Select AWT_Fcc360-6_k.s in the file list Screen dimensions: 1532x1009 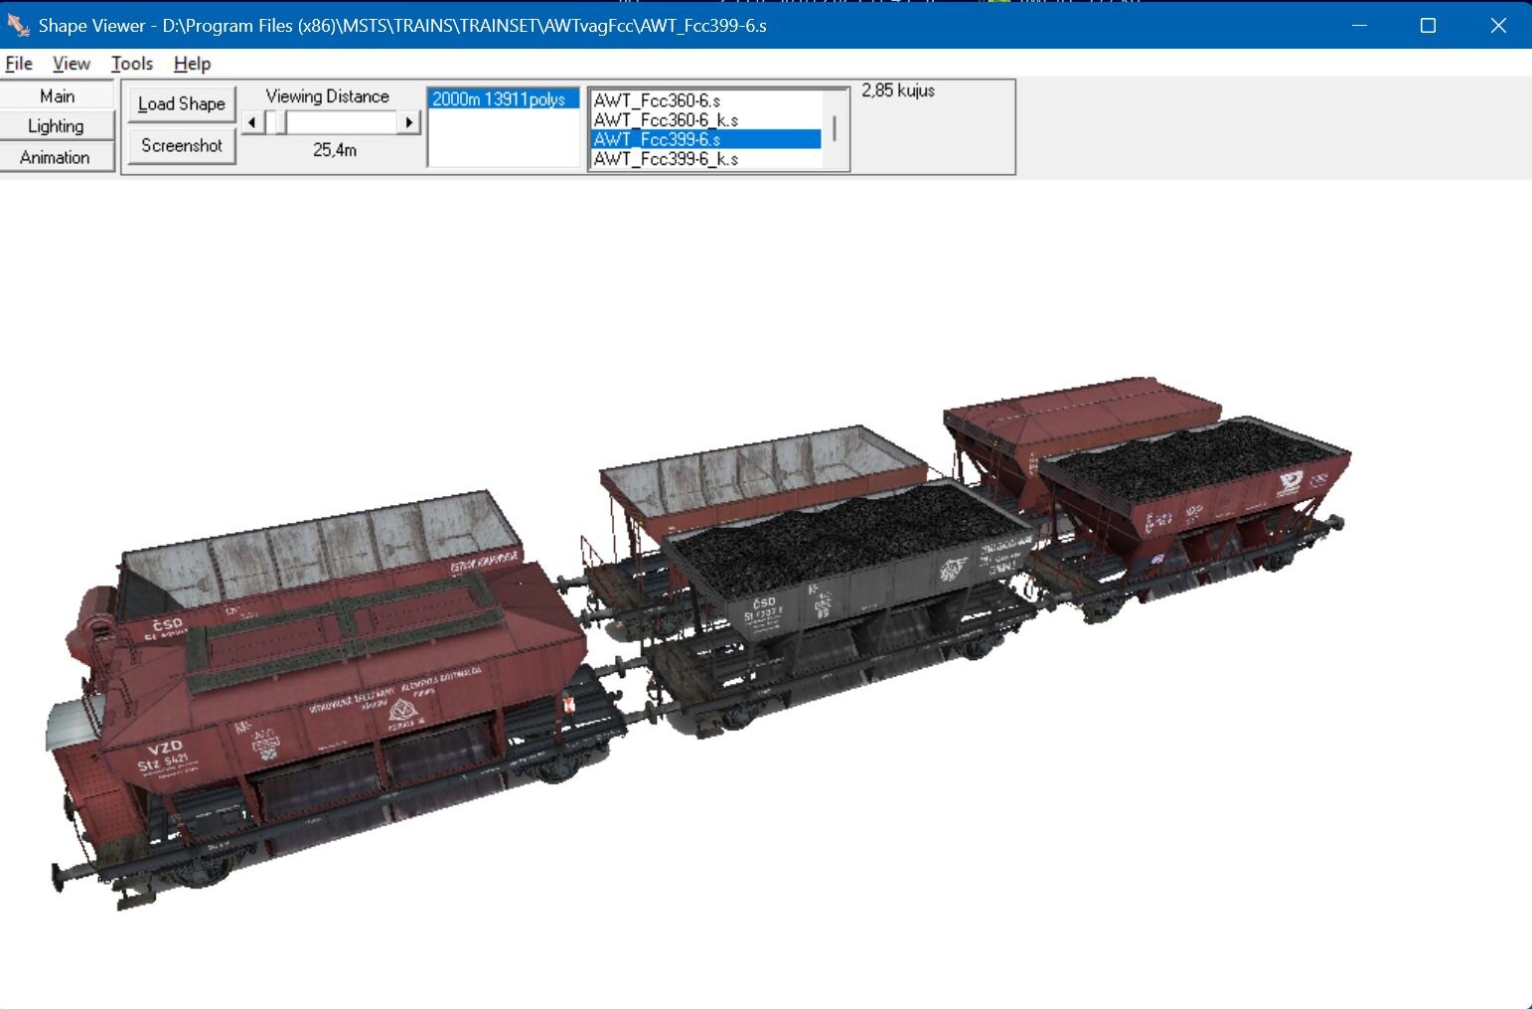point(666,120)
